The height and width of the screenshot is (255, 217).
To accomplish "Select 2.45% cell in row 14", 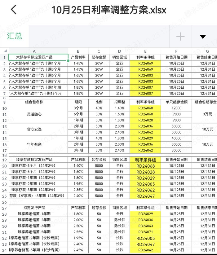I will pos(120,132).
